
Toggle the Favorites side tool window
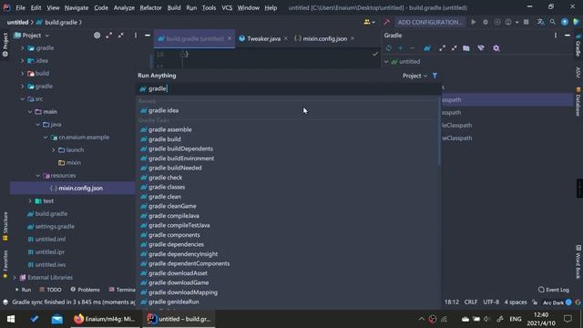tap(5, 264)
